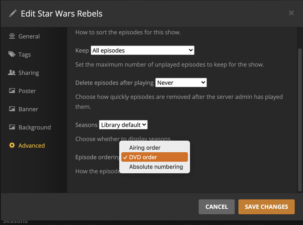The width and height of the screenshot is (303, 225).
Task: Click the 'Seasons' field label
Action: click(86, 125)
